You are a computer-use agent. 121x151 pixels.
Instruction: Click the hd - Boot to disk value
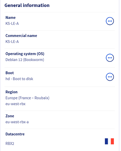19,79
